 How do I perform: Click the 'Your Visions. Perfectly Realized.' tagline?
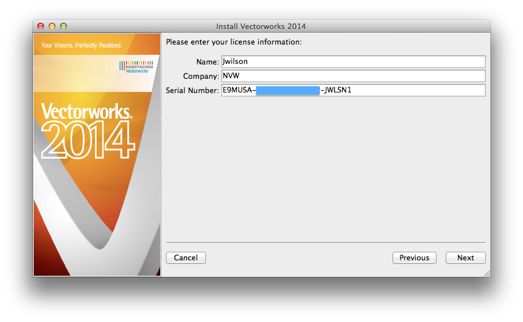click(81, 45)
